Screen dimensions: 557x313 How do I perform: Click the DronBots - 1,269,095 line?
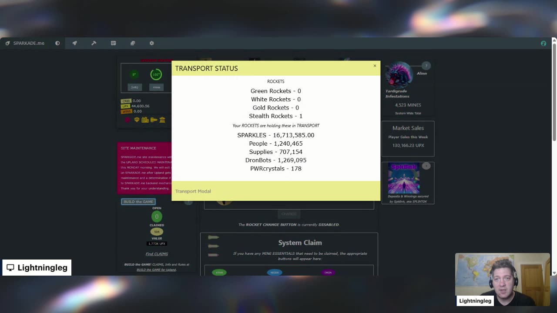(276, 160)
